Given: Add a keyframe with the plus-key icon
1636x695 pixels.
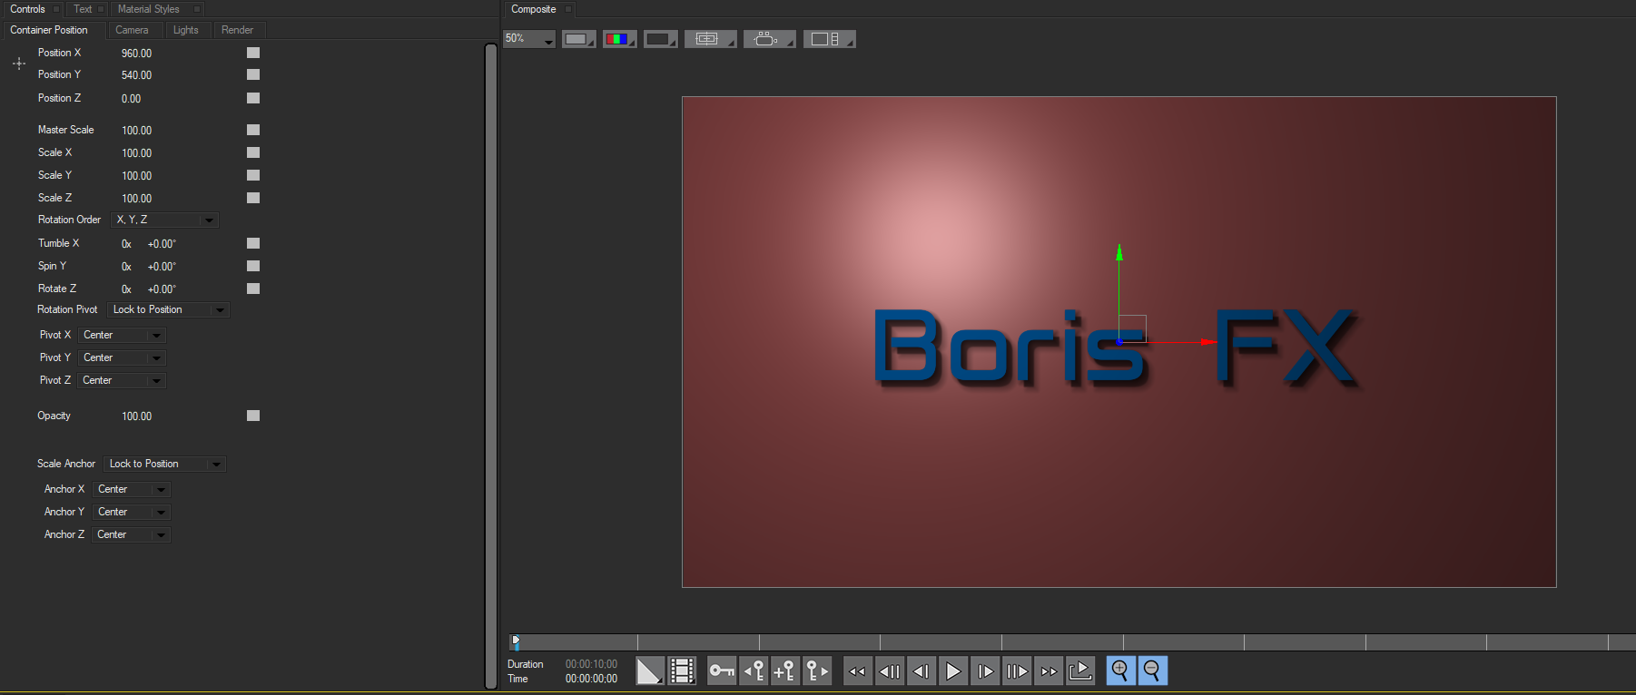Looking at the screenshot, I should pos(785,671).
